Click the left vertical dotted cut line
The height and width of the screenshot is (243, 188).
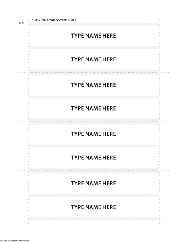[28, 121]
